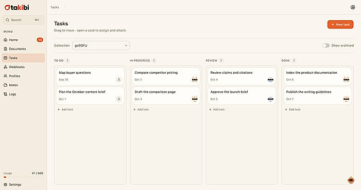This screenshot has height=190, width=361.
Task: Click the takibi logo
Action: (17, 7)
